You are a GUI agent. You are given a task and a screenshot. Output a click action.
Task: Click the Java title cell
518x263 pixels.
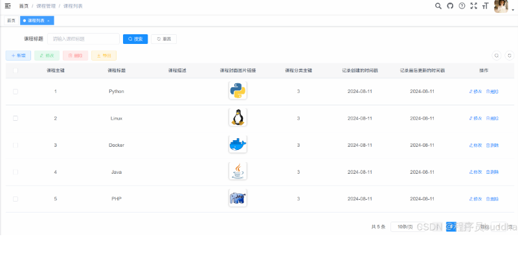(117, 172)
